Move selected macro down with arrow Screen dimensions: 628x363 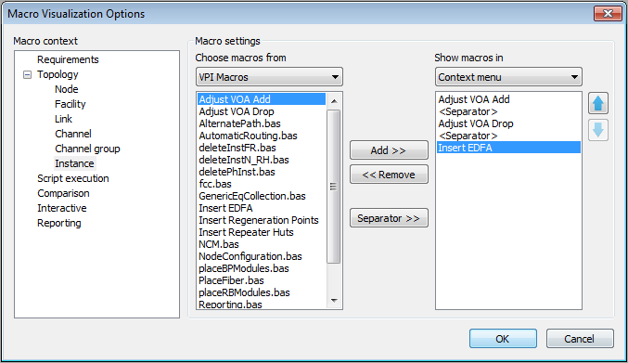pyautogui.click(x=598, y=130)
